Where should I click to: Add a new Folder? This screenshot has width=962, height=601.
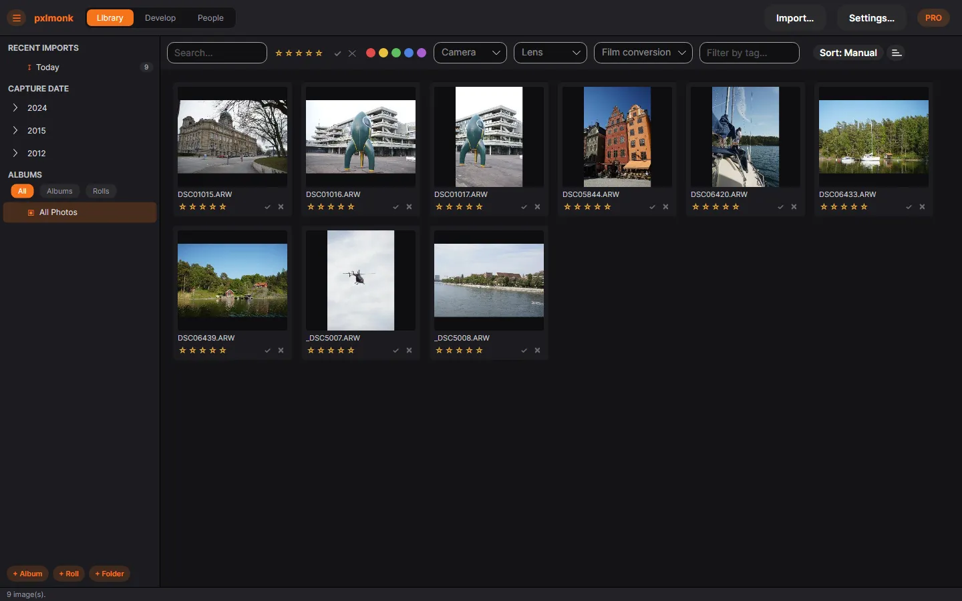(110, 574)
